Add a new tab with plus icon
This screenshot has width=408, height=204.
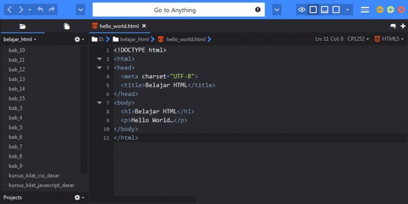click(403, 26)
